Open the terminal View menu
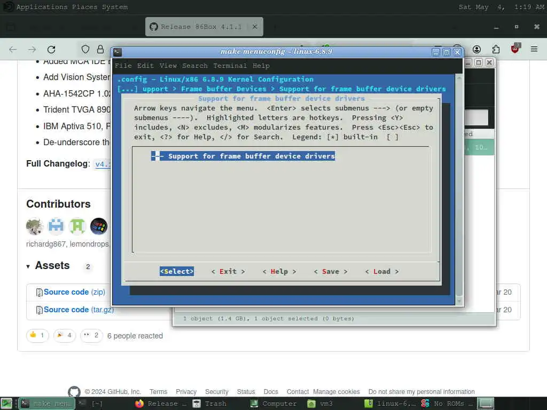 pyautogui.click(x=168, y=66)
